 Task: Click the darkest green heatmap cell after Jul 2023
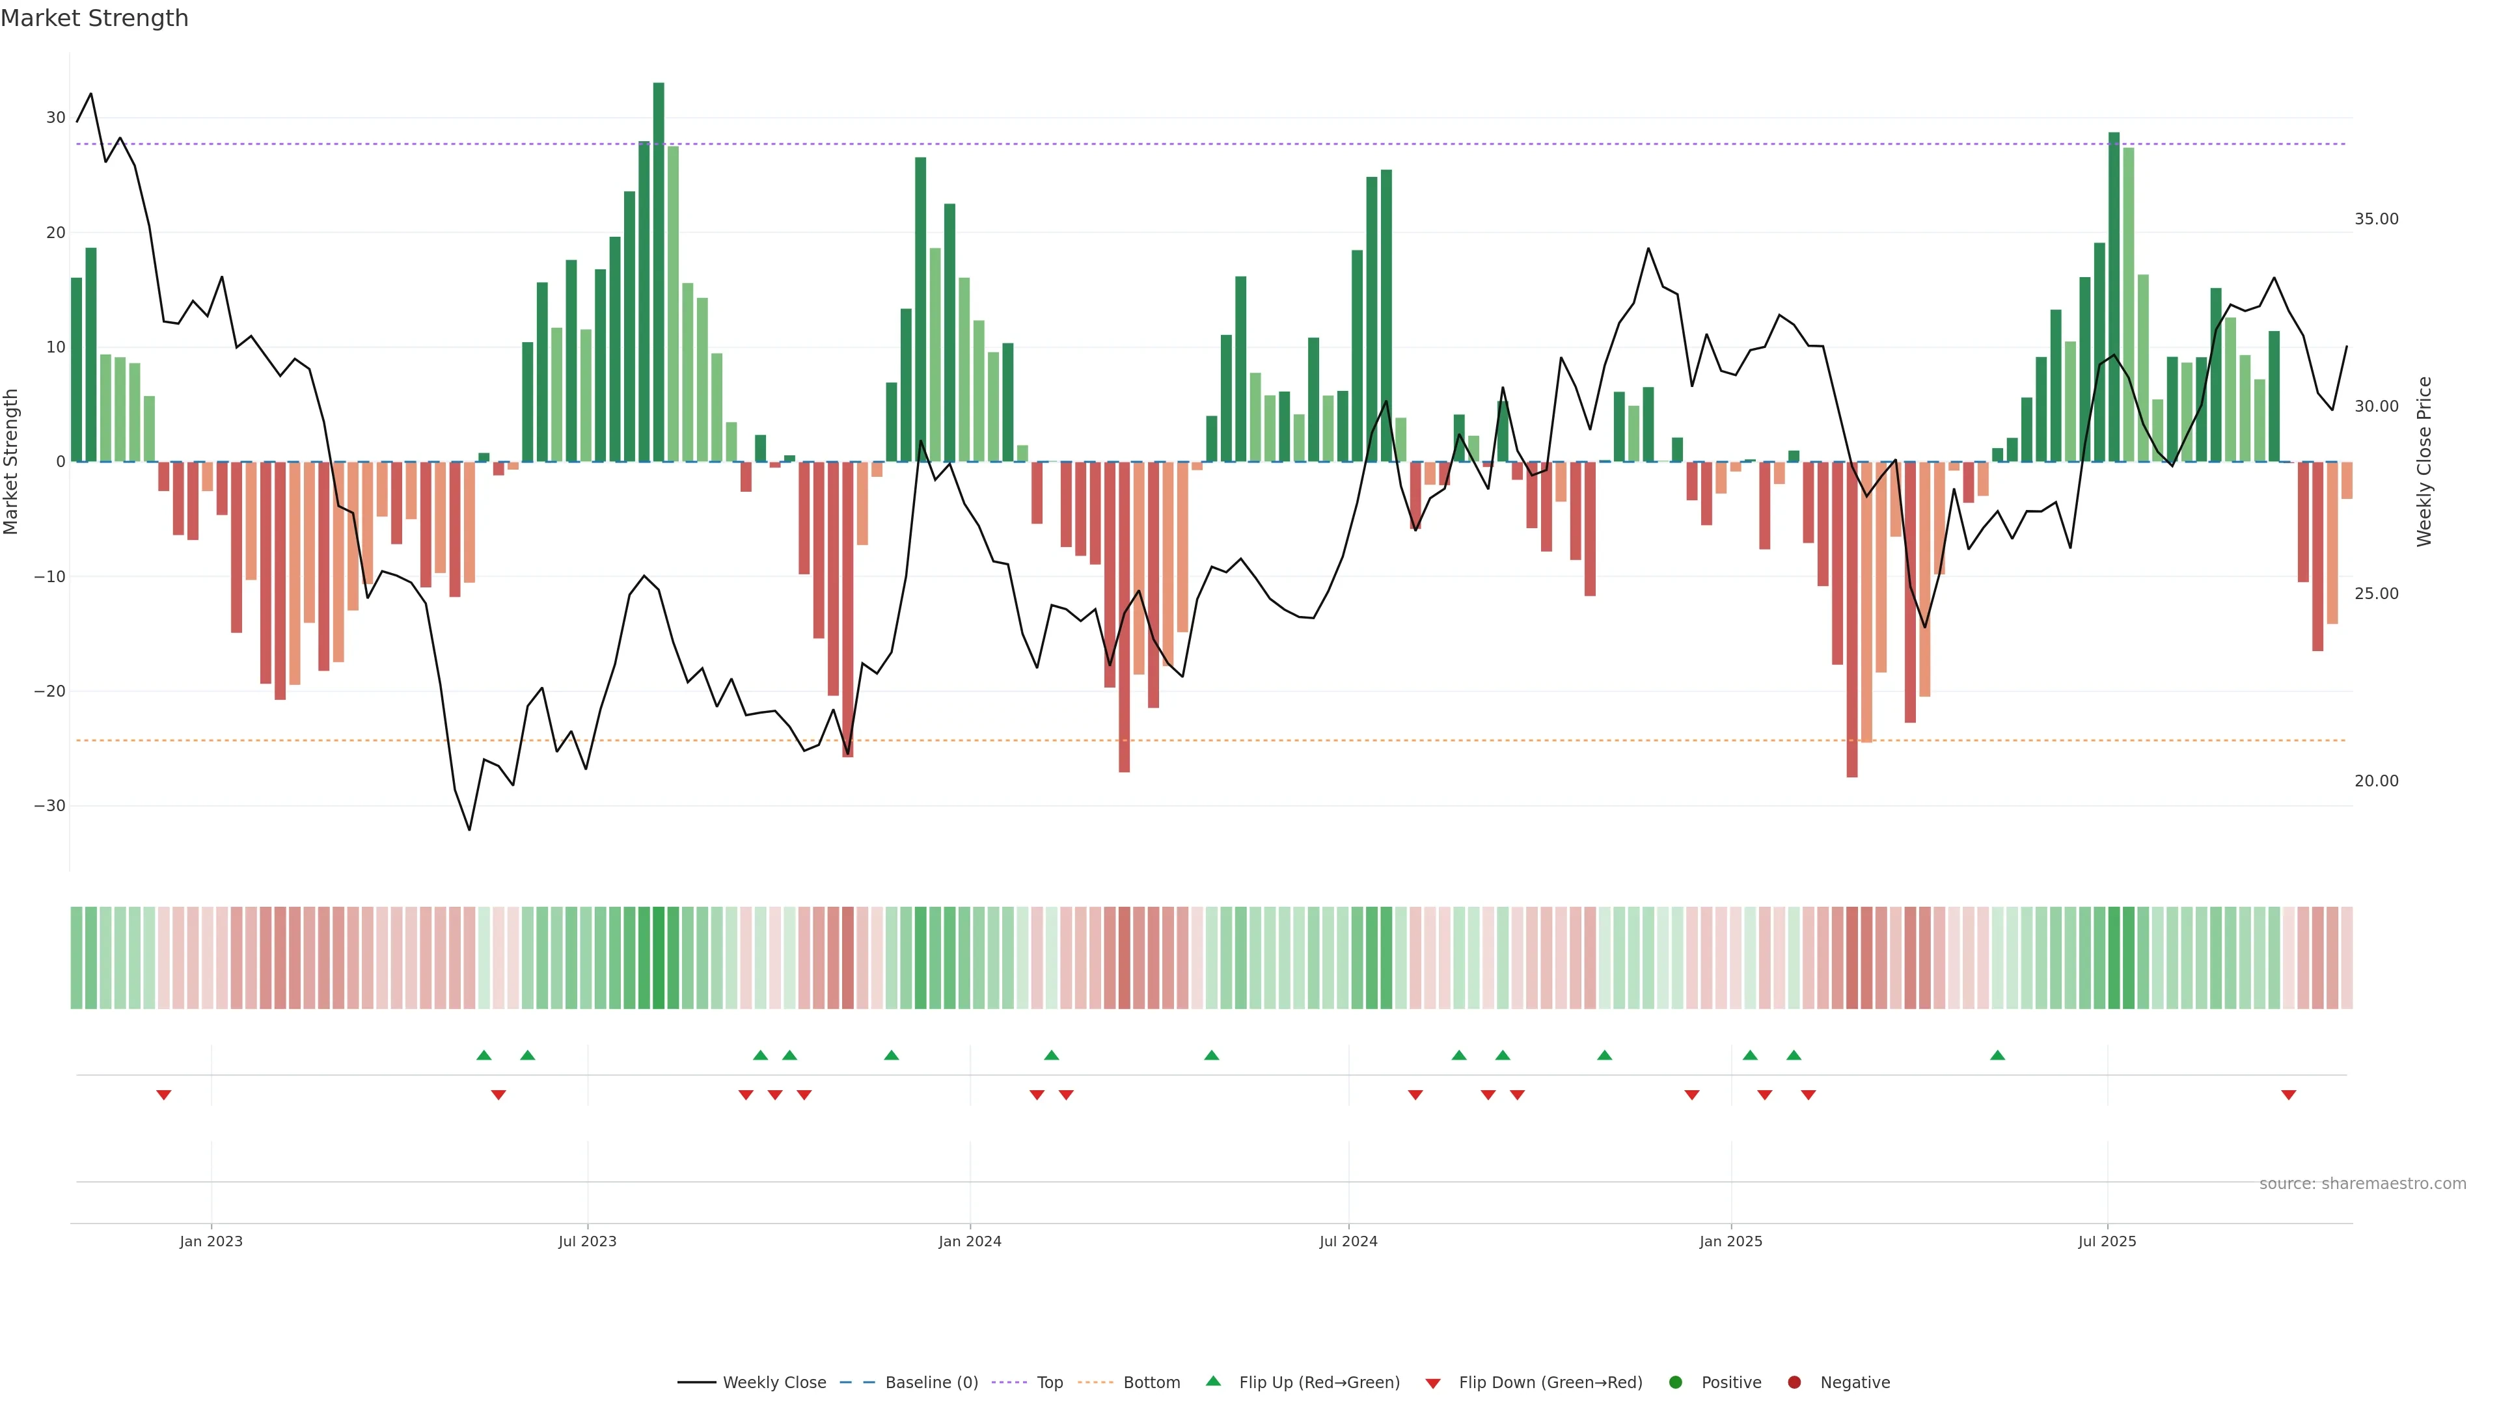click(x=659, y=957)
